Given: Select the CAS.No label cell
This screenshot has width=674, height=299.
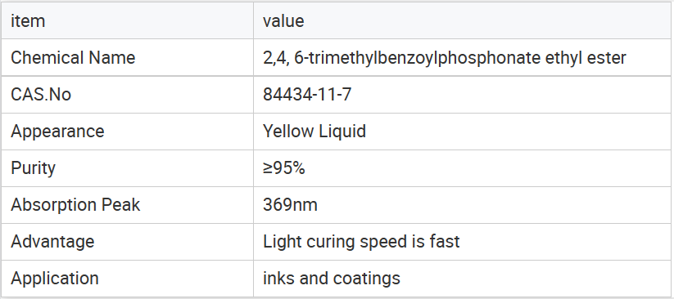Looking at the screenshot, I should (x=127, y=95).
